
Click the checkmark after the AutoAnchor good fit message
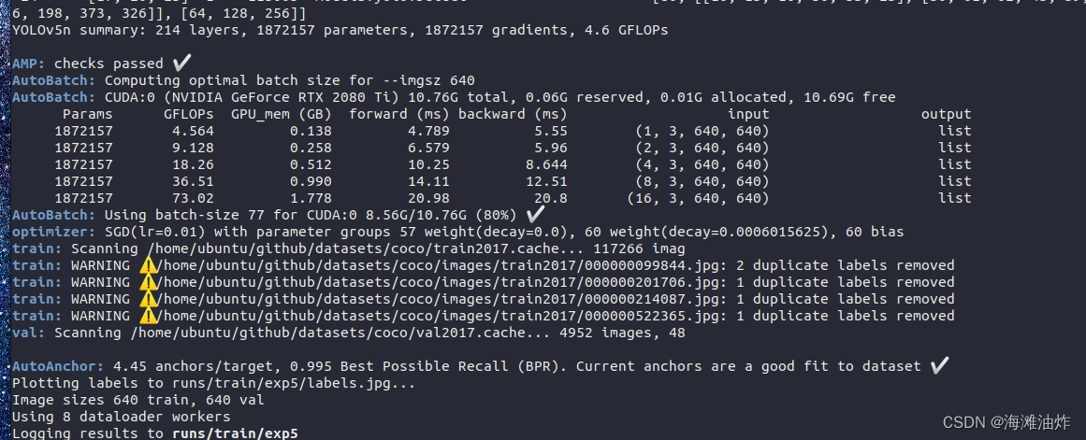click(x=939, y=366)
